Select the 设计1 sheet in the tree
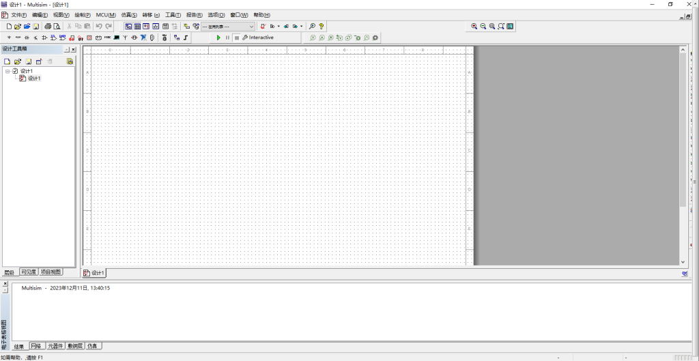699x361 pixels. pyautogui.click(x=33, y=78)
